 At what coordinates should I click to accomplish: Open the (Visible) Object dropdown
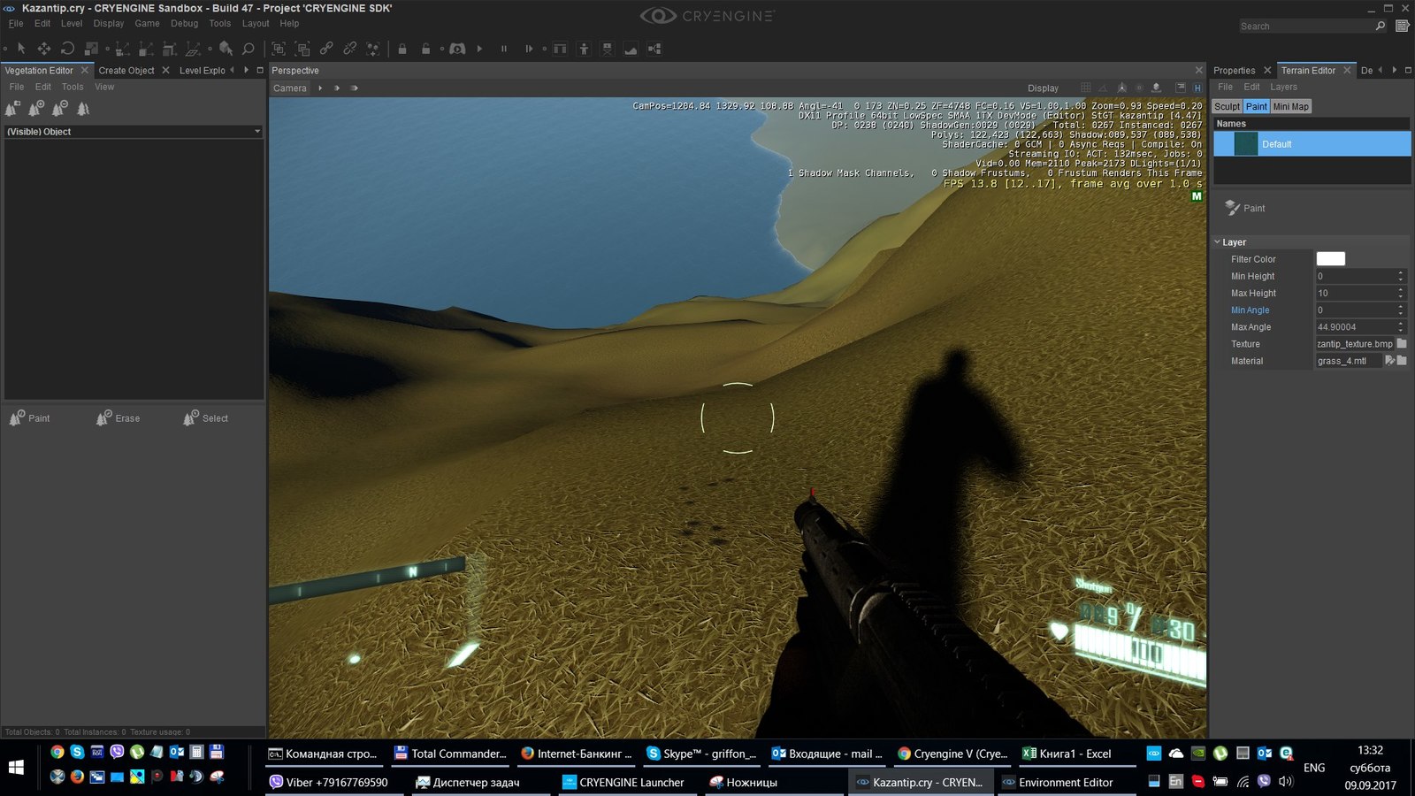[134, 131]
